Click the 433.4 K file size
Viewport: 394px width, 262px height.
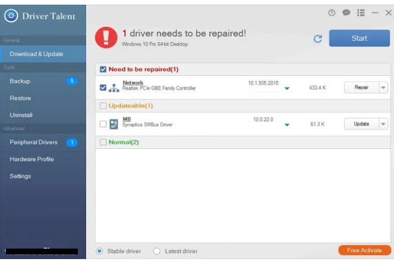click(x=317, y=88)
